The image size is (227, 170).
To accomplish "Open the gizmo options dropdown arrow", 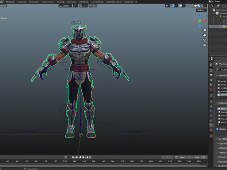I will (176, 6).
